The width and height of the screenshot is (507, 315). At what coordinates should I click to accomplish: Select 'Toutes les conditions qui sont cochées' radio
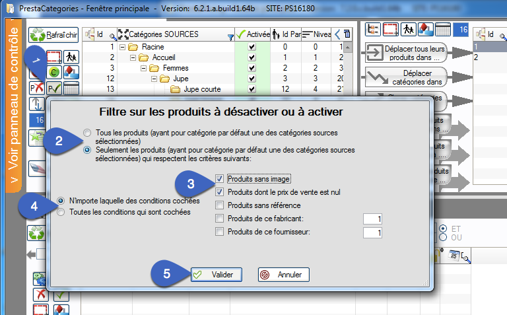tap(61, 212)
